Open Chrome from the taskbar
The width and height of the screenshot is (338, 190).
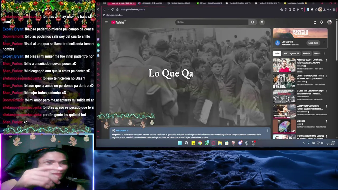pyautogui.click(x=200, y=143)
